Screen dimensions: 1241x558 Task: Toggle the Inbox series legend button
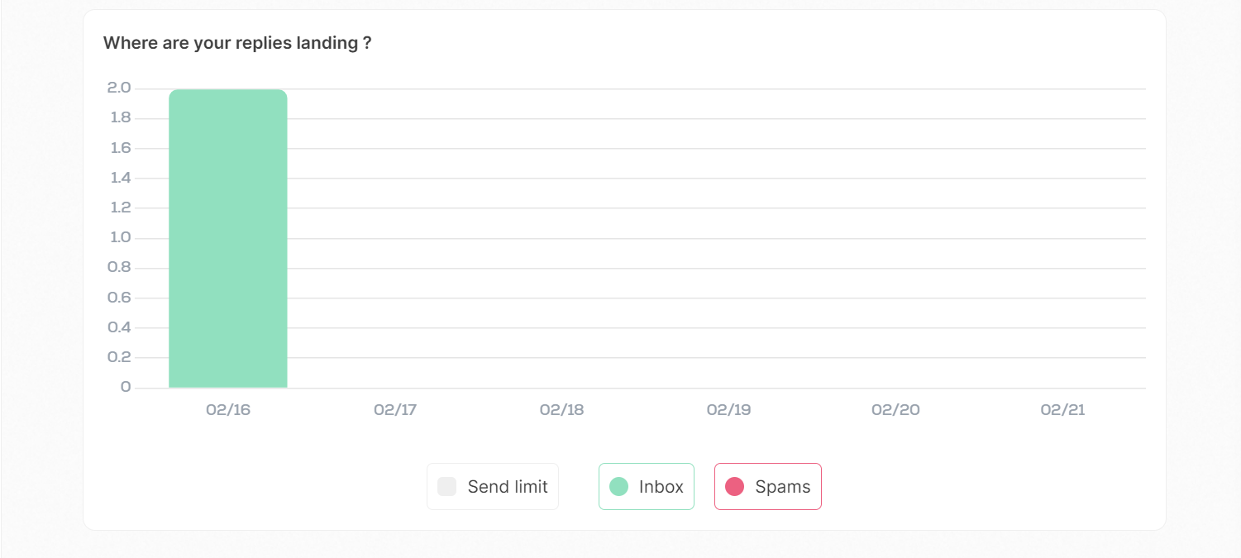(647, 487)
